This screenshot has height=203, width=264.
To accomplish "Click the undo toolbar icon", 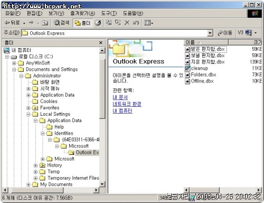I will (x=136, y=23).
